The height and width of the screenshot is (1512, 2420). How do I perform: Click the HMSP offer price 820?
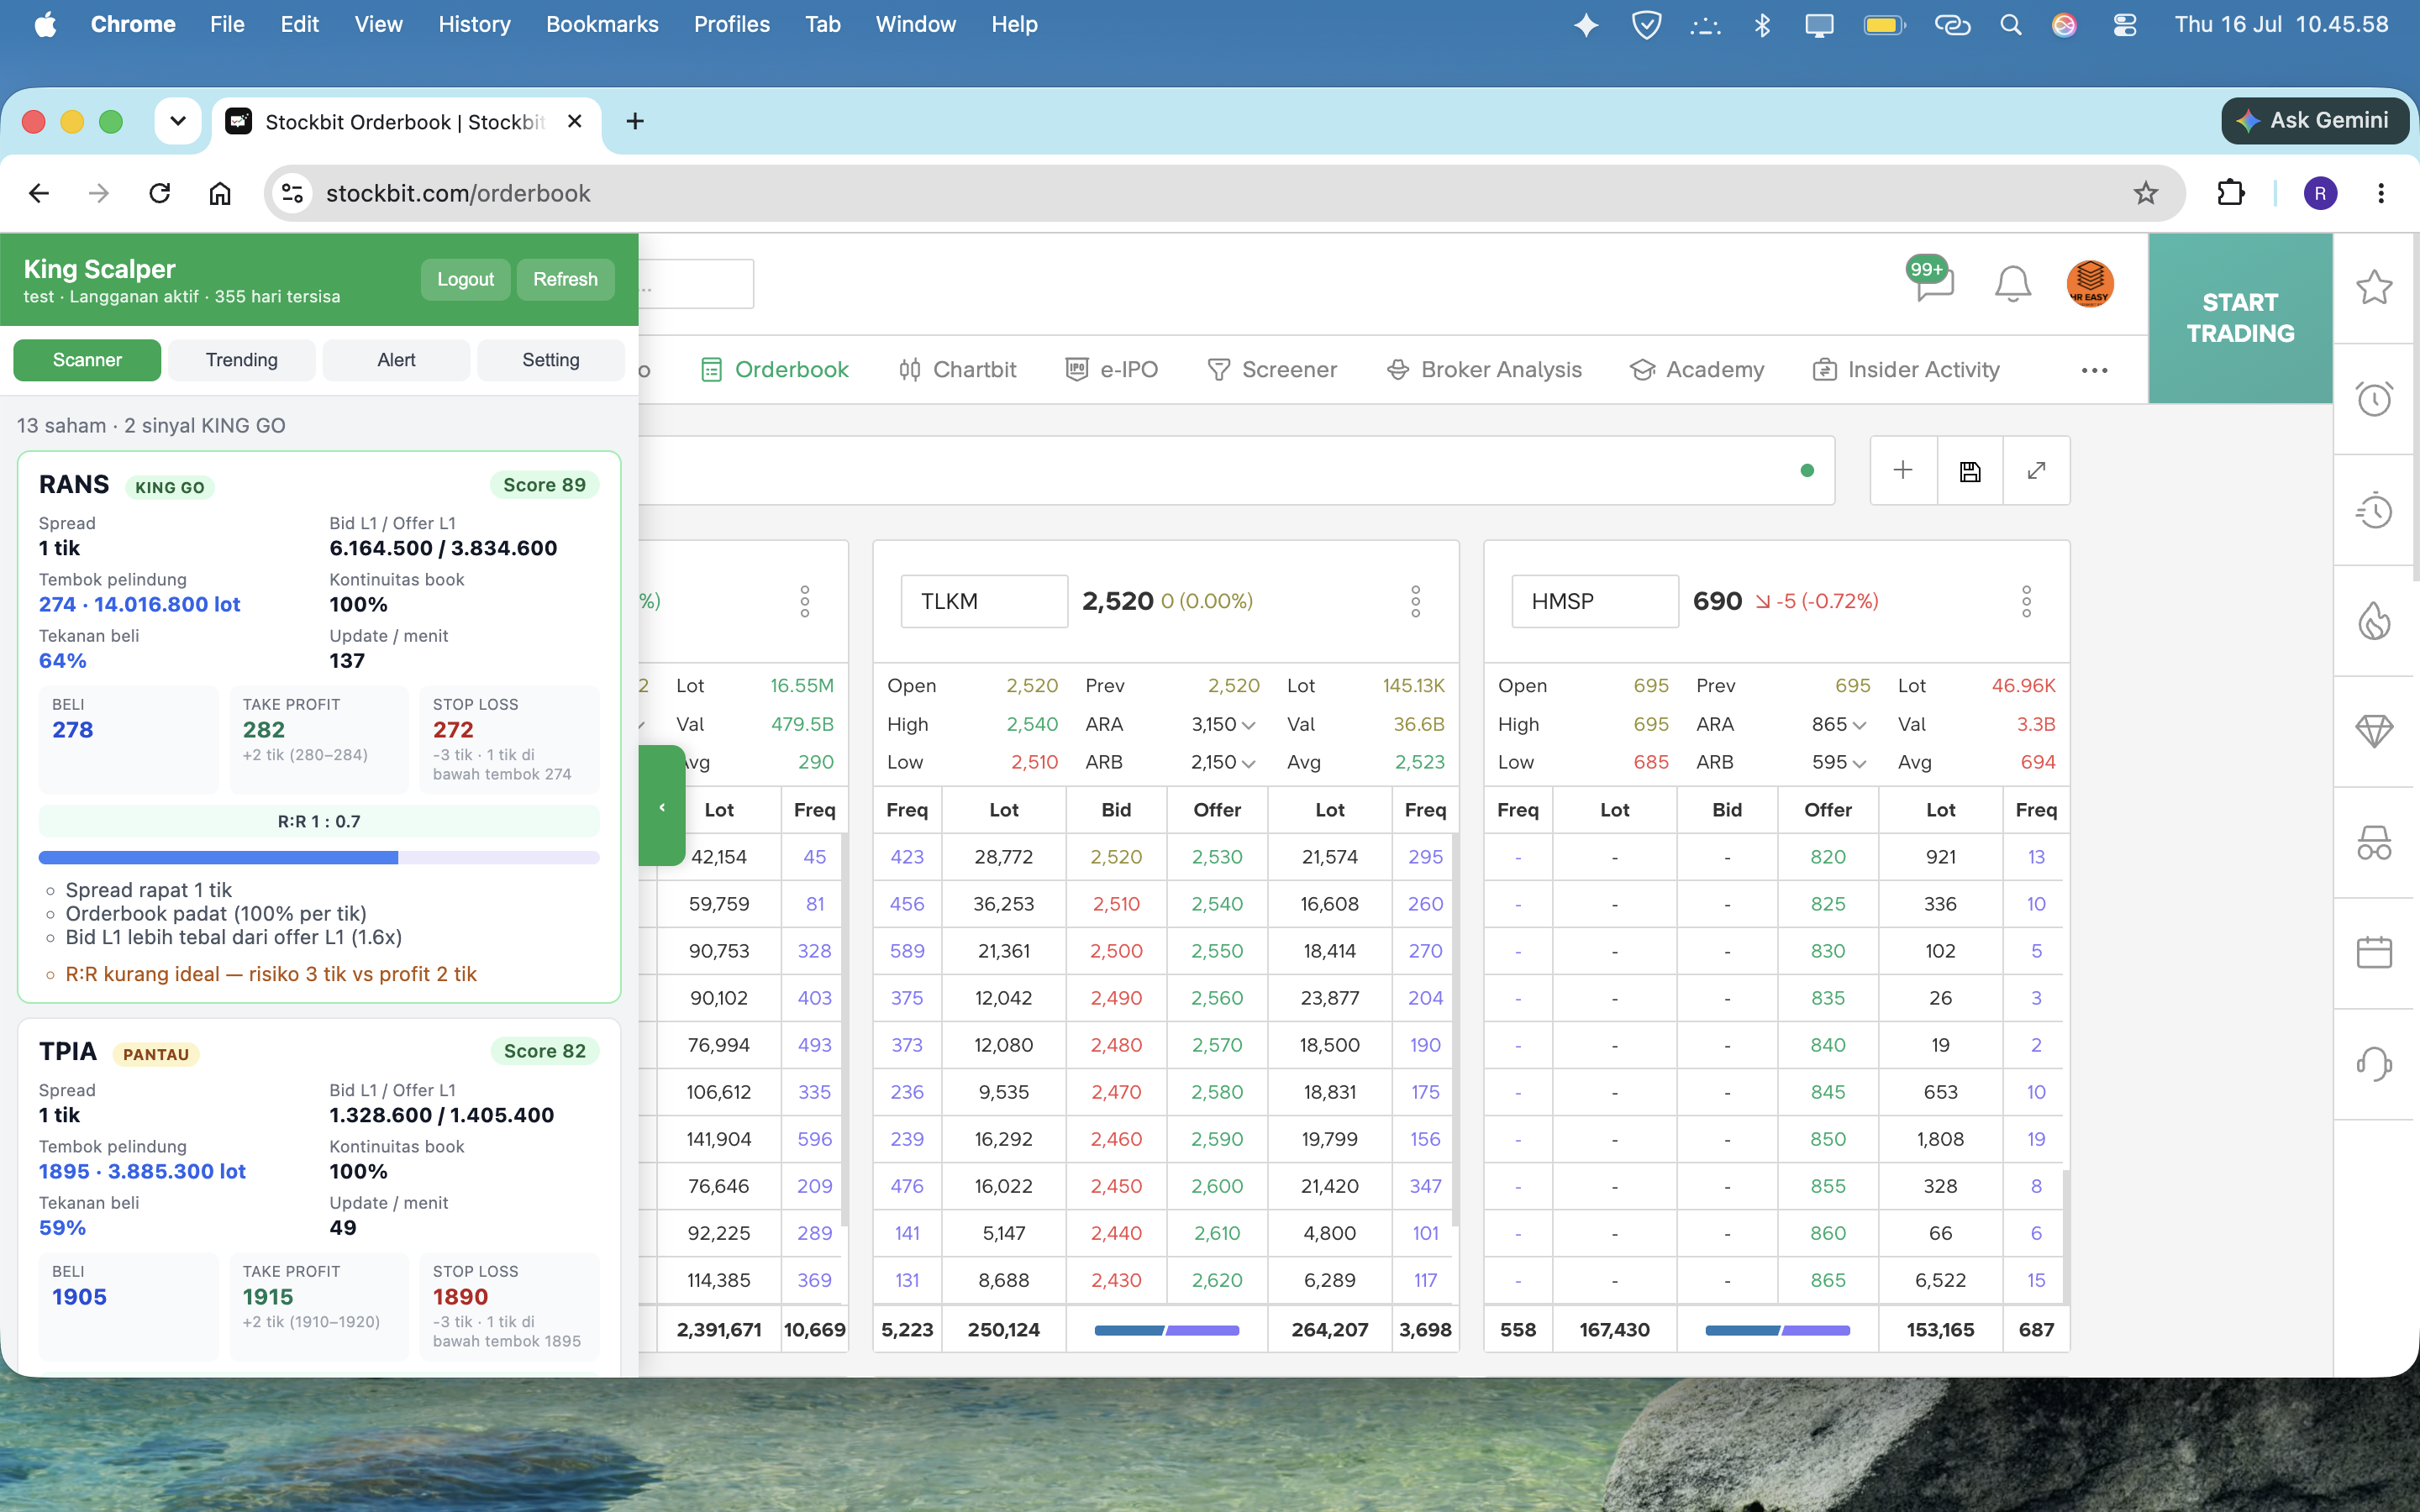(x=1828, y=857)
